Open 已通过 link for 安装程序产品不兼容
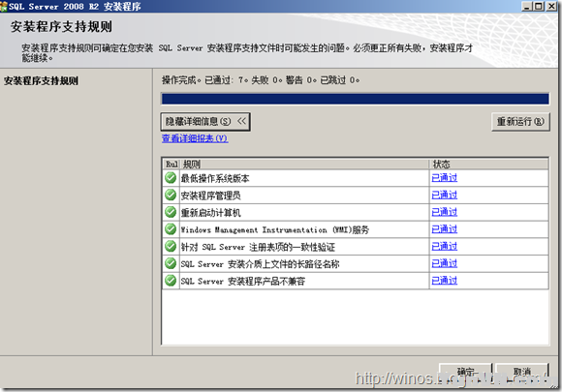 click(445, 281)
